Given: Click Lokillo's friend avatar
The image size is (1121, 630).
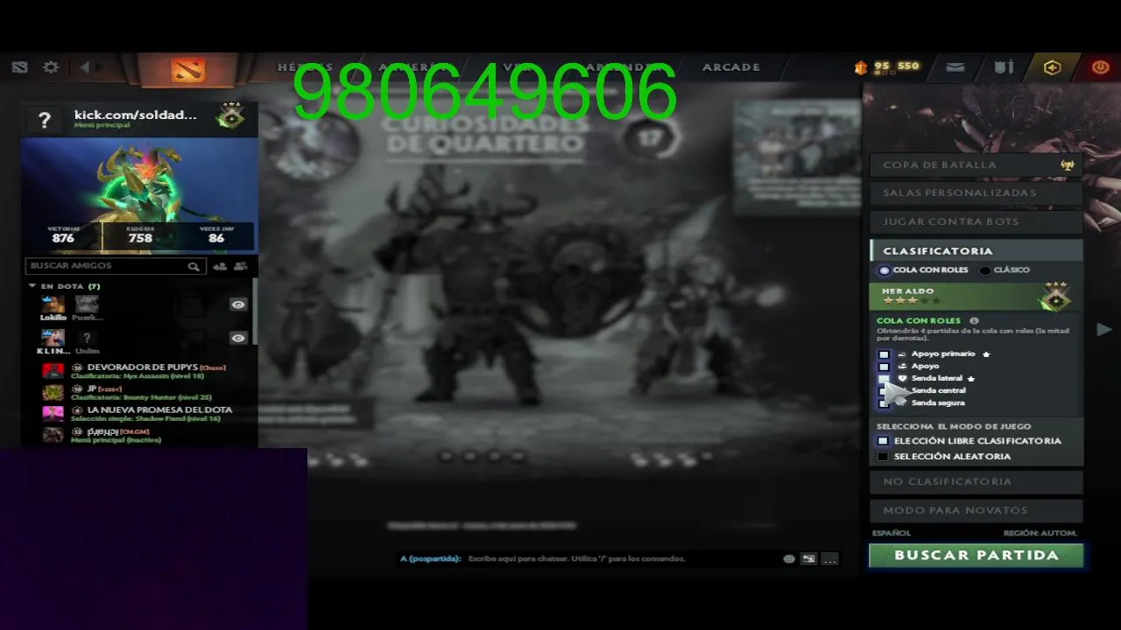Looking at the screenshot, I should tap(53, 304).
